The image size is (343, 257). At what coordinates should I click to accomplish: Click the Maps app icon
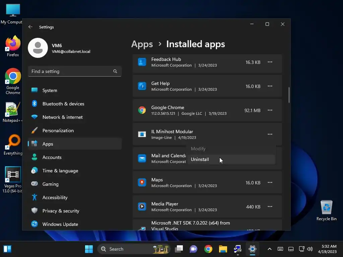coord(142,182)
